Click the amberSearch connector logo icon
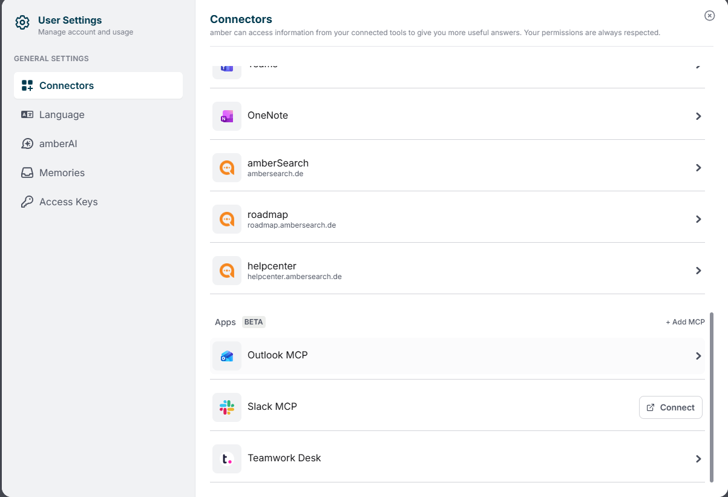Viewport: 728px width, 497px height. 227,168
